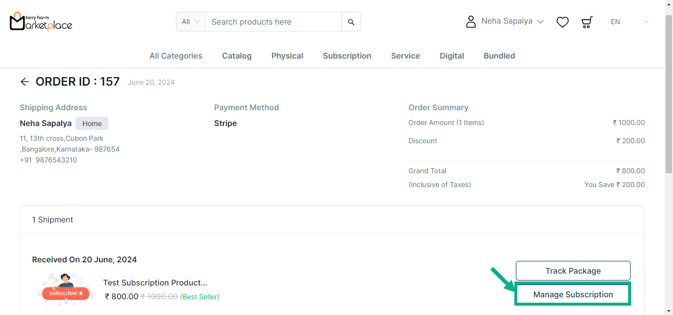Viewport: 673px width, 315px height.
Task: Open the All Categories menu
Action: (x=176, y=56)
